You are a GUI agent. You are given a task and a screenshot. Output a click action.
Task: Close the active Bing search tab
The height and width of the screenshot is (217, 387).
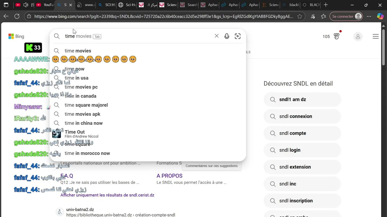coord(70,5)
